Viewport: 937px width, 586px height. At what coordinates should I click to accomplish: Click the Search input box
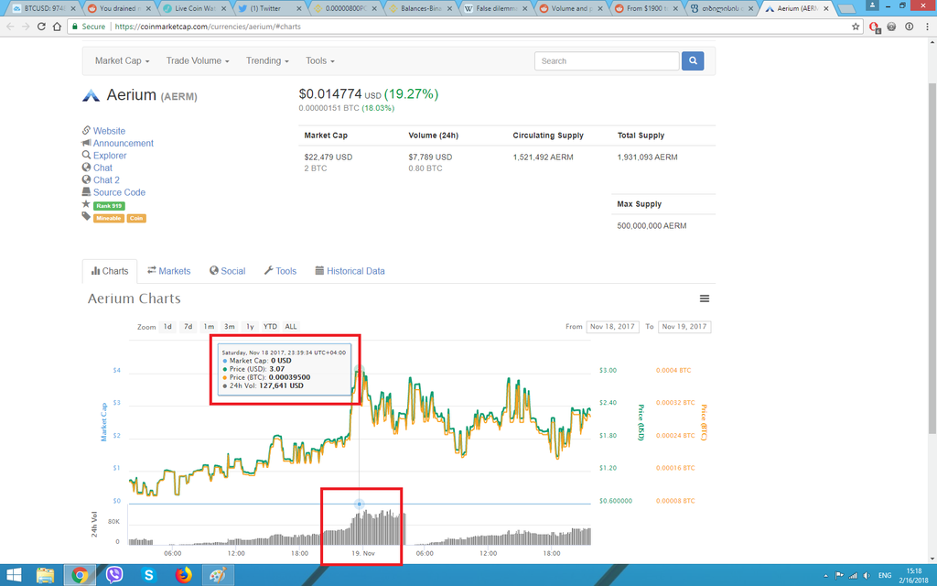click(607, 61)
